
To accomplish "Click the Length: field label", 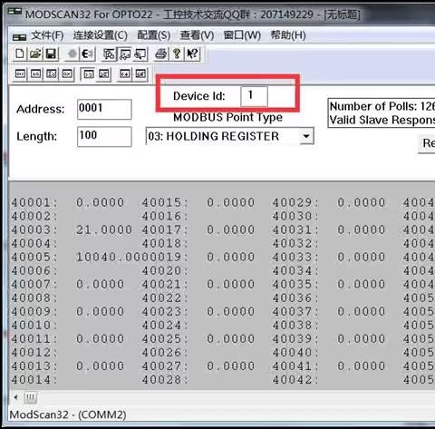I will [x=37, y=137].
